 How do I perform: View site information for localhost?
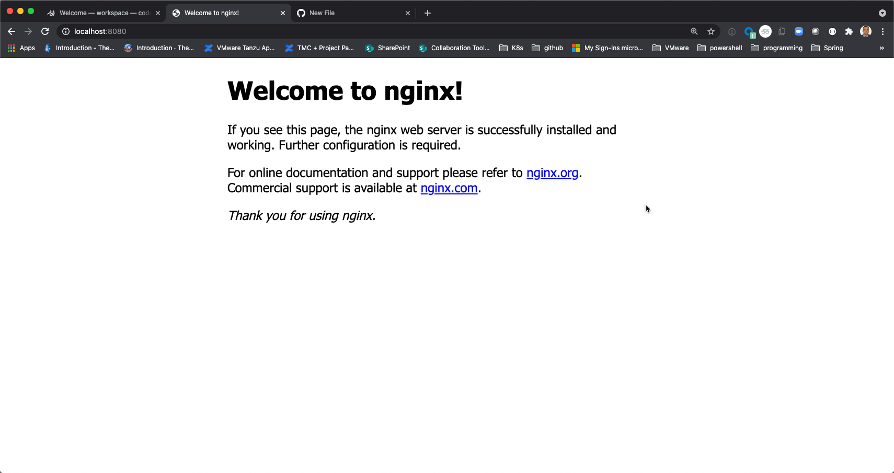tap(66, 31)
